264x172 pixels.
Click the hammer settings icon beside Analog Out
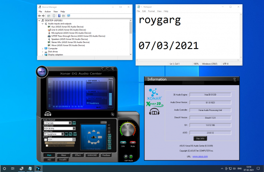pyautogui.click(x=71, y=134)
